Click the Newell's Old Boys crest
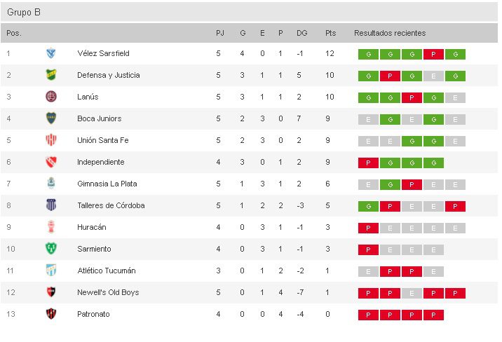 tap(50, 292)
